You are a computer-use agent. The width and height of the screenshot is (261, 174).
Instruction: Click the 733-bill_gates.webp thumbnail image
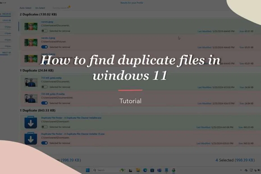pyautogui.click(x=30, y=83)
